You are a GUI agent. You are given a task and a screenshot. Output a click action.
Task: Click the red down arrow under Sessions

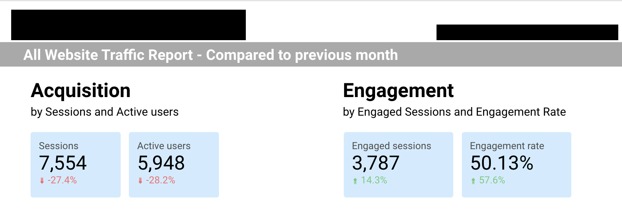(42, 181)
